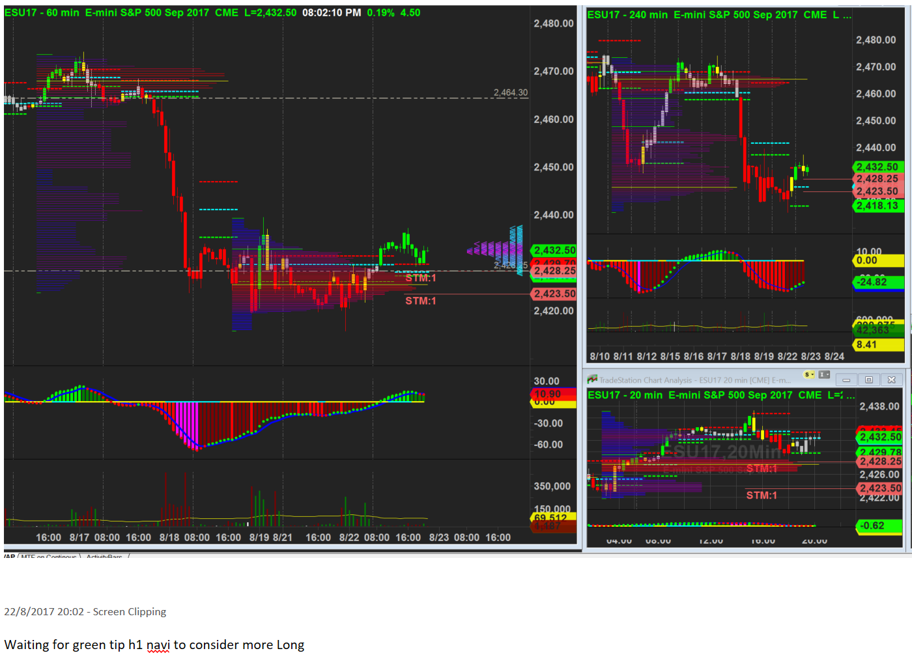Click 2,480.00 on the 60 min price axis

(554, 23)
